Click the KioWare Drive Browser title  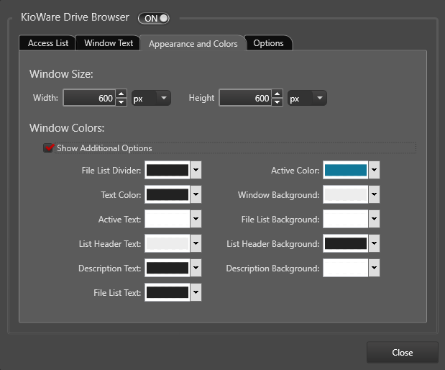(75, 17)
